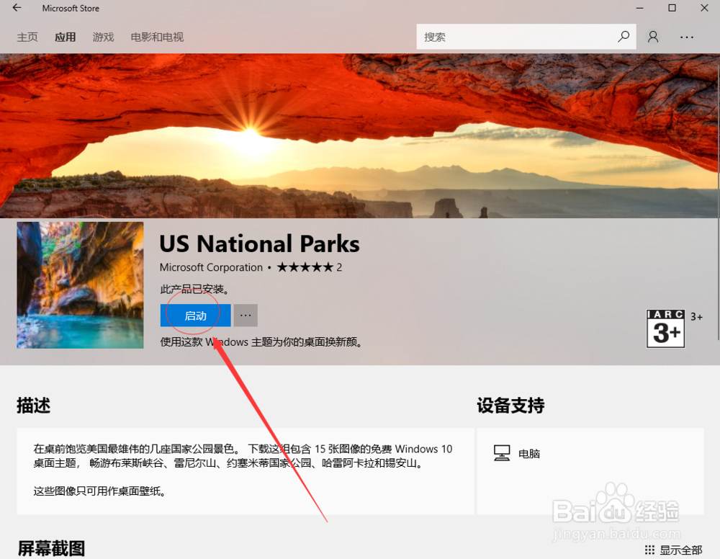Minimize the Microsoft Store window
720x559 pixels.
tap(639, 8)
